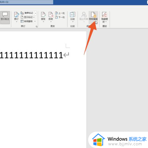The image size is (148, 148).
Task: Open the Accept (接受) dropdown arrow
Action: click(x=43, y=22)
